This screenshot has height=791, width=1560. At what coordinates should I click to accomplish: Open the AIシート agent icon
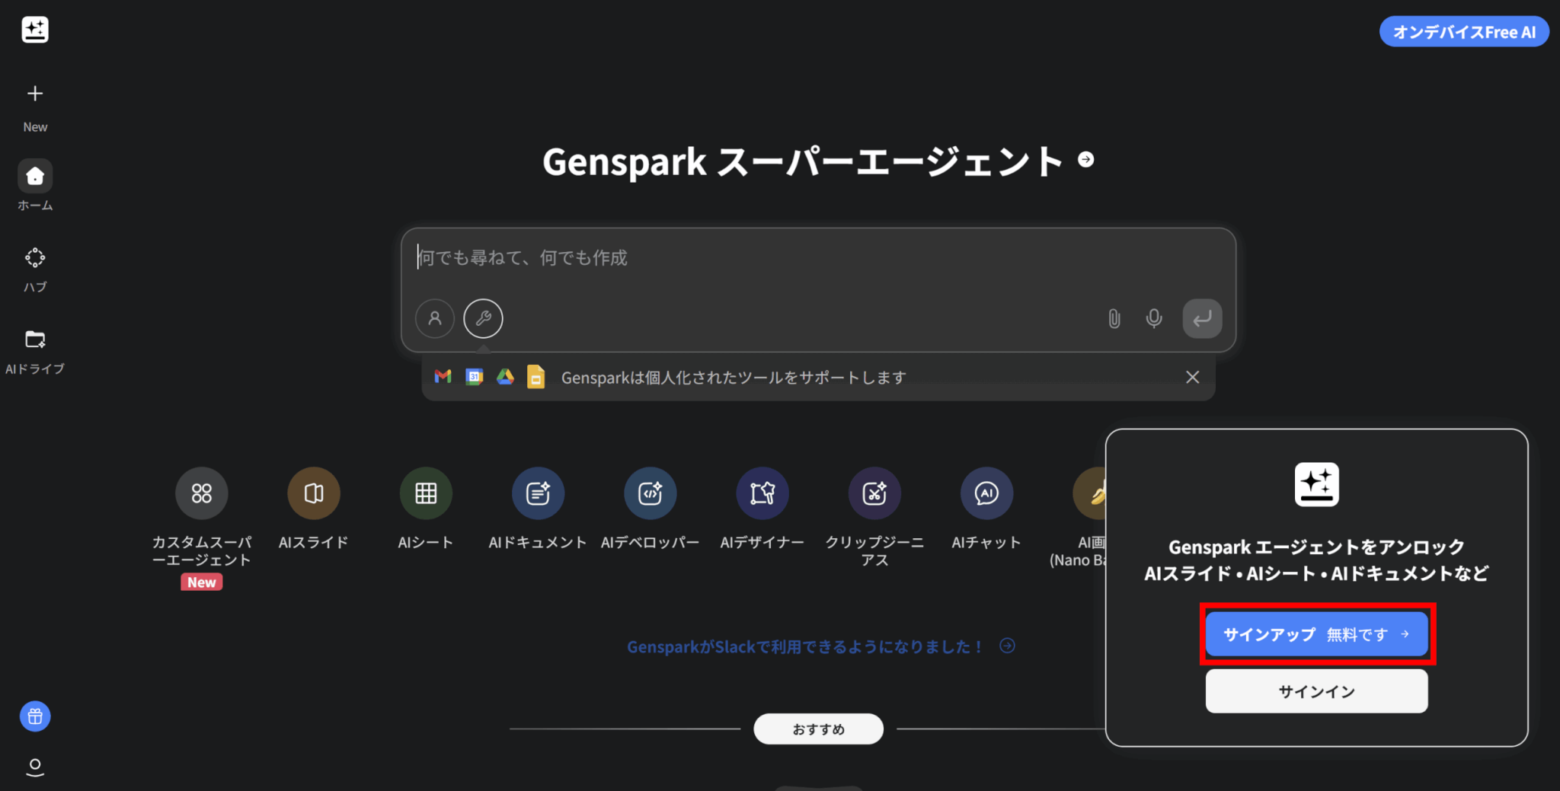click(426, 493)
